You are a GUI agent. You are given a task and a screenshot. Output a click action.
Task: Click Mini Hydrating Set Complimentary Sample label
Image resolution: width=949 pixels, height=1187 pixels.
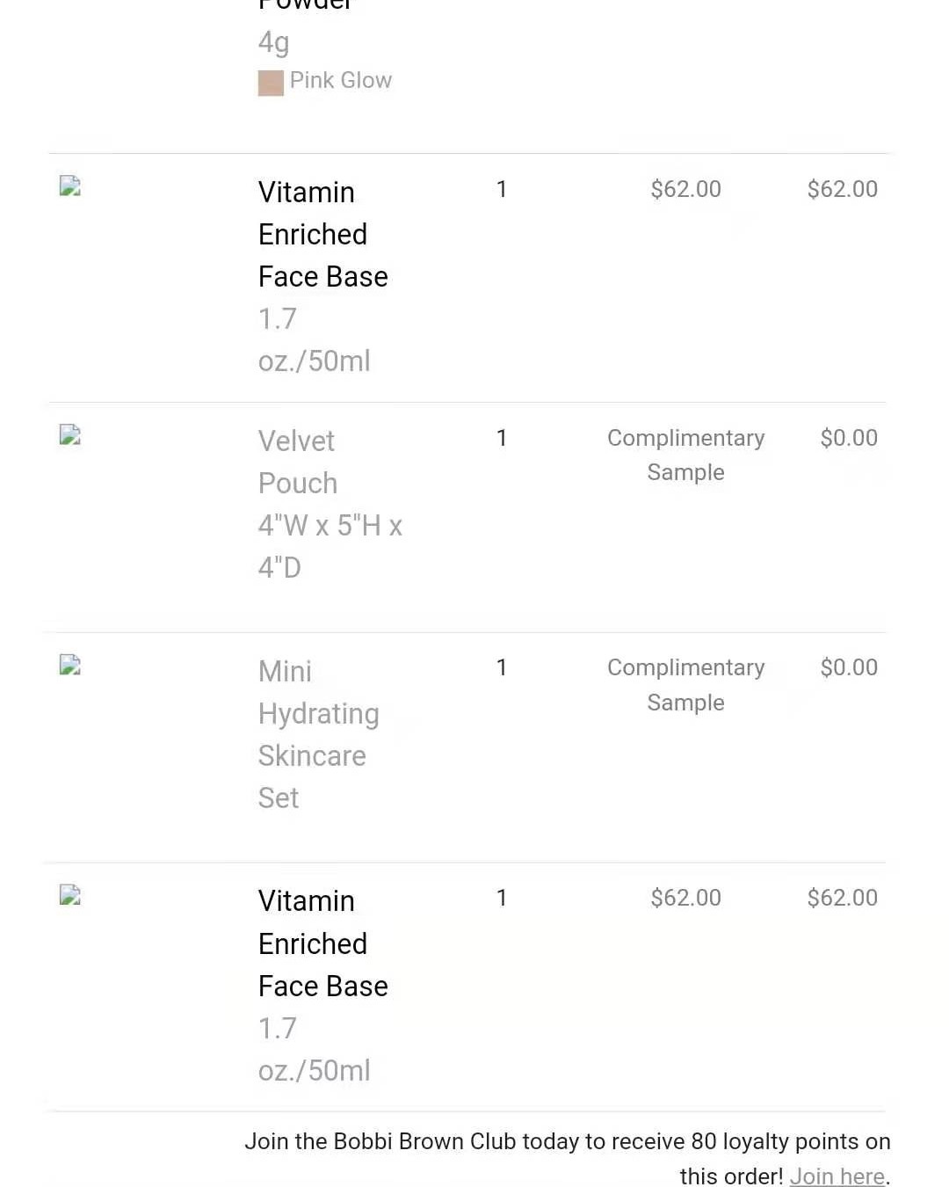685,685
